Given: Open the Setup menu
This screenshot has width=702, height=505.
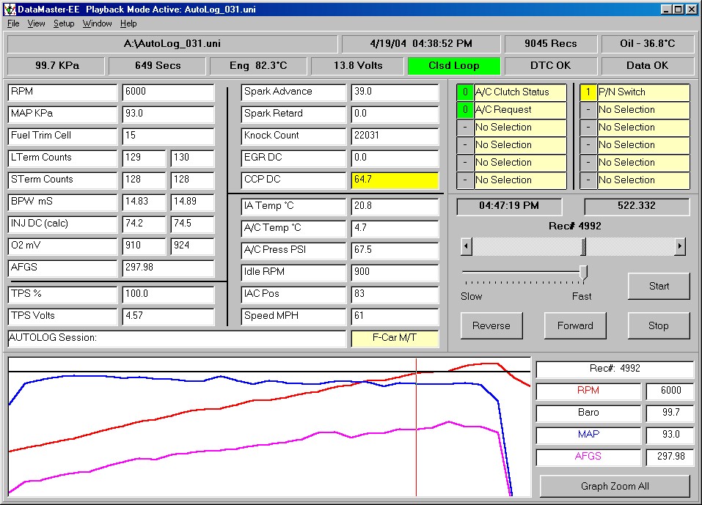Looking at the screenshot, I should click(64, 23).
